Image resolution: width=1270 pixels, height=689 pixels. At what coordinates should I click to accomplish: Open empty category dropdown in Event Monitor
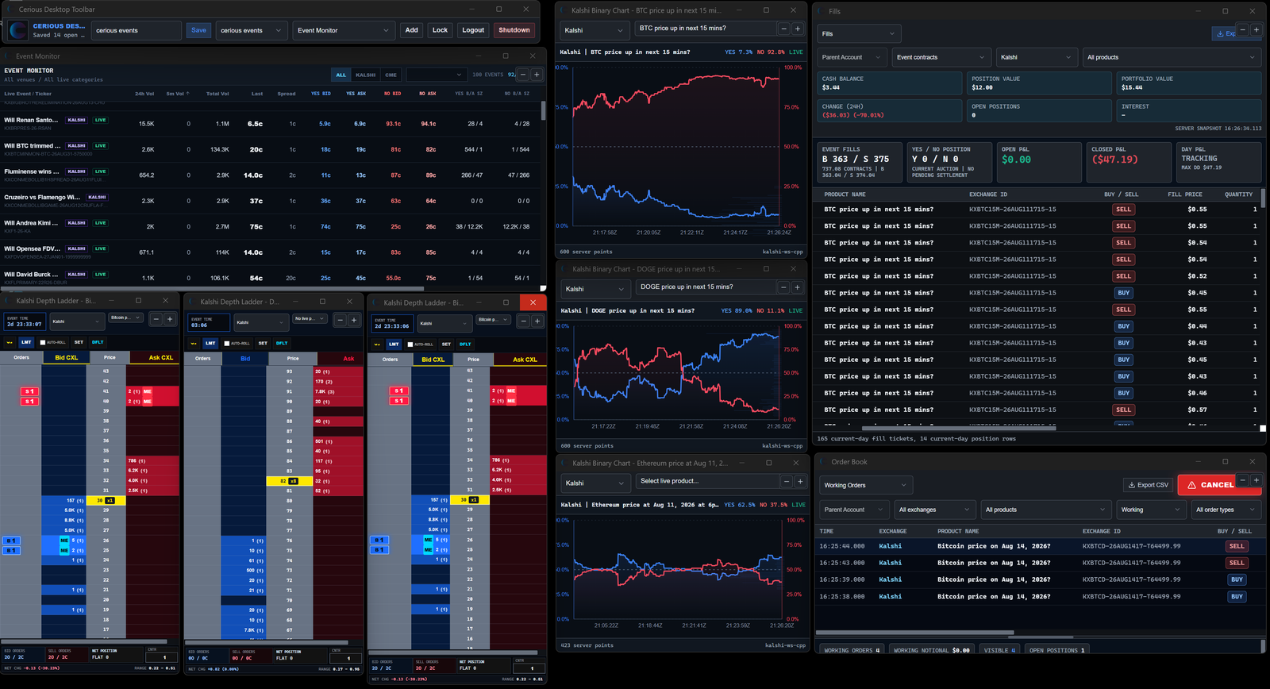click(435, 75)
